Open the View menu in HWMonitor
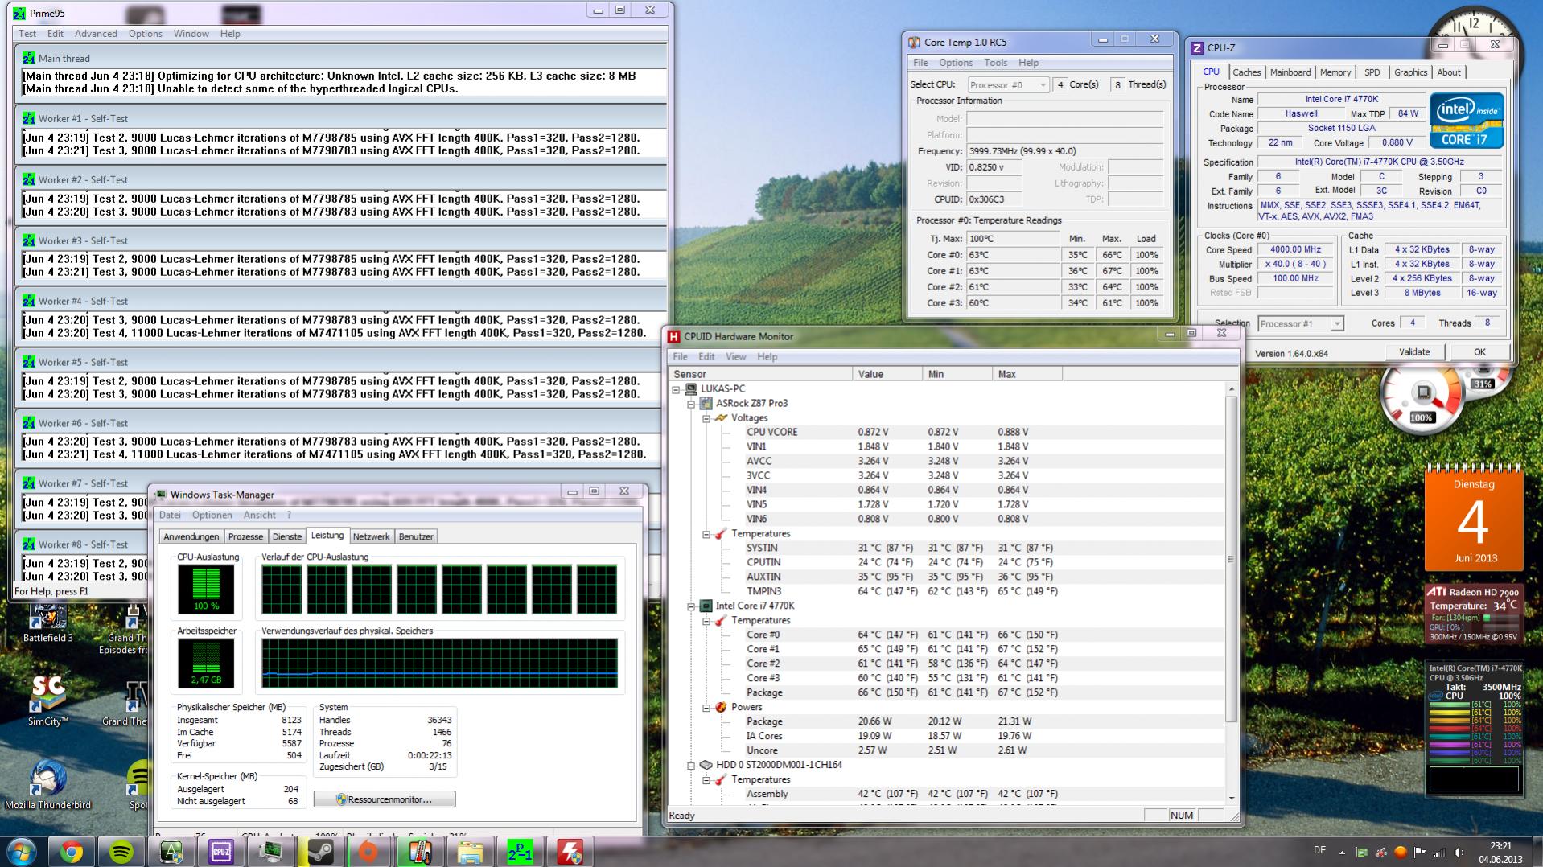 pos(735,357)
